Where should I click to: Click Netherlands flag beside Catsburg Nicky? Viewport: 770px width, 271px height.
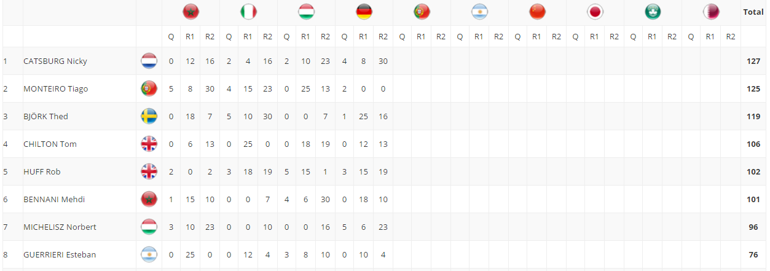point(149,61)
